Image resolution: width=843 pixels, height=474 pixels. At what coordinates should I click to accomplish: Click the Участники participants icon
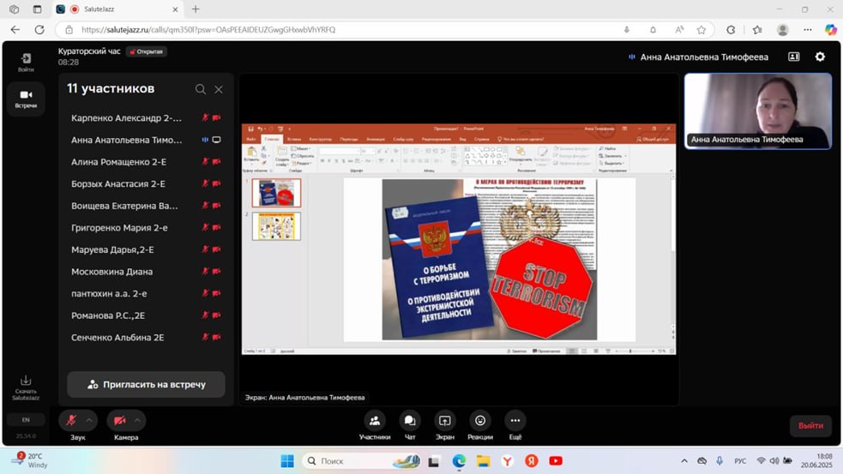375,421
